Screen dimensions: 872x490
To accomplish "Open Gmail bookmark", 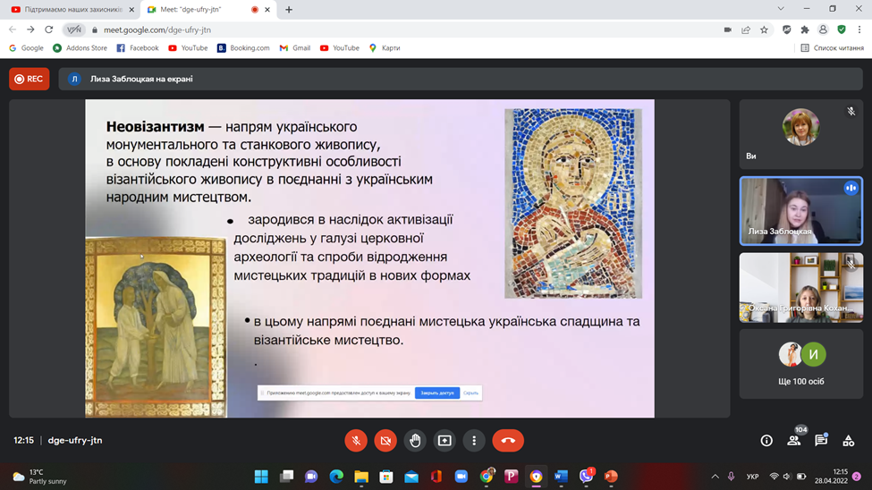I will pyautogui.click(x=295, y=47).
